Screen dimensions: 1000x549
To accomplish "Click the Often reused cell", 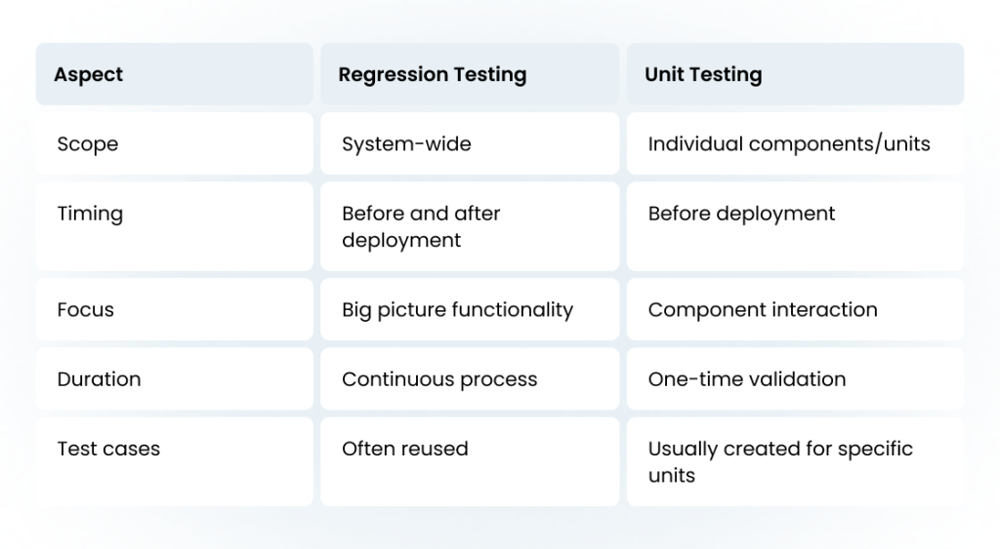I will (470, 462).
